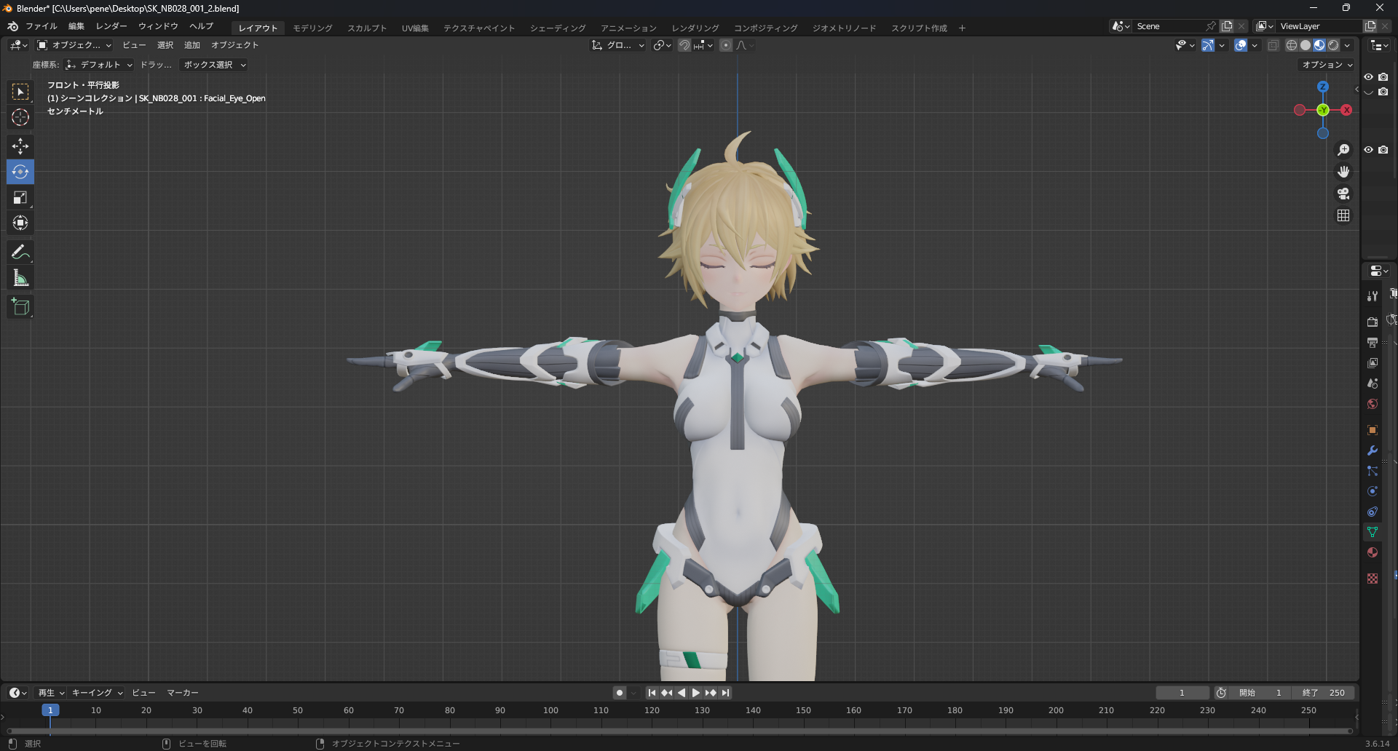The width and height of the screenshot is (1398, 751).
Task: Open the 編集 menu
Action: [76, 26]
